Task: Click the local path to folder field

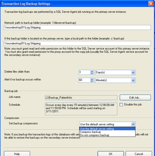Action: 77,43
